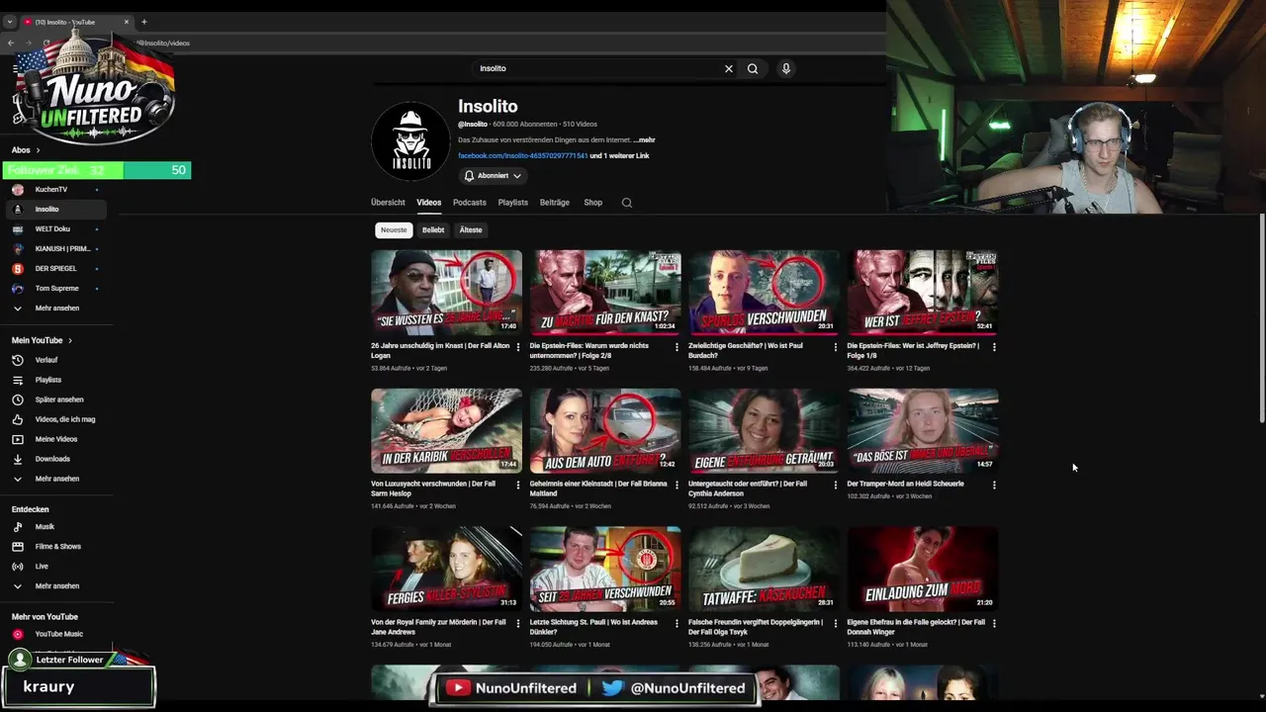Screen dimensions: 1266x712
Task: Open Tom Supreme subscription
Action: click(54, 288)
